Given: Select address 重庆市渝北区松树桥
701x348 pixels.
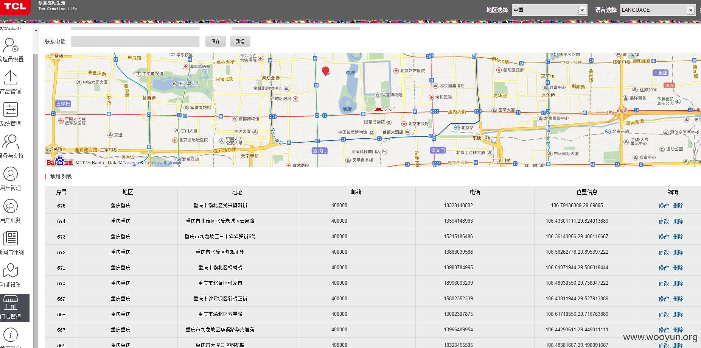Looking at the screenshot, I should (x=220, y=267).
